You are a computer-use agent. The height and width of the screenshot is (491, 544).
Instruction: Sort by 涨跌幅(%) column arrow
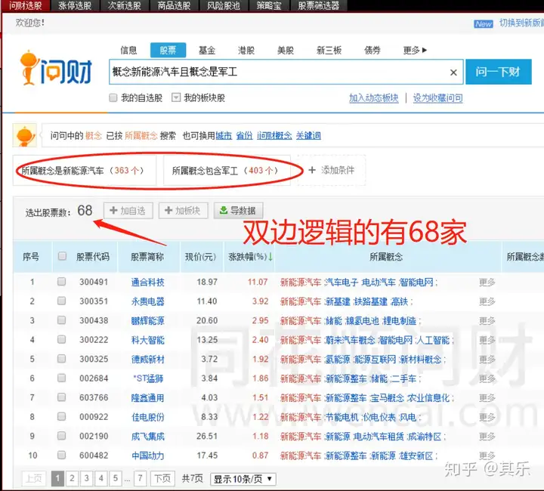pyautogui.click(x=270, y=257)
